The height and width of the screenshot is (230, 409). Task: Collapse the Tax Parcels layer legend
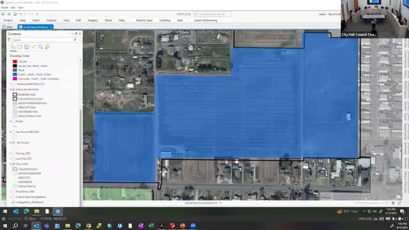(x=11, y=142)
